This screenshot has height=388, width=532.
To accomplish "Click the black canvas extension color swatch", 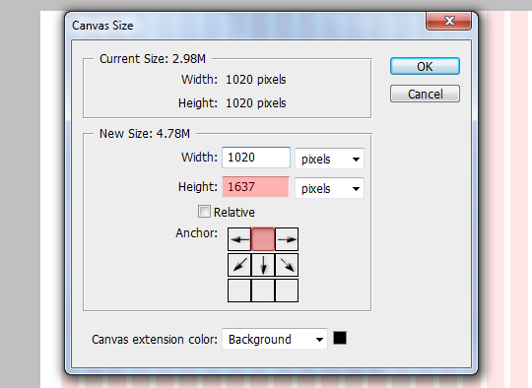I will pyautogui.click(x=340, y=338).
